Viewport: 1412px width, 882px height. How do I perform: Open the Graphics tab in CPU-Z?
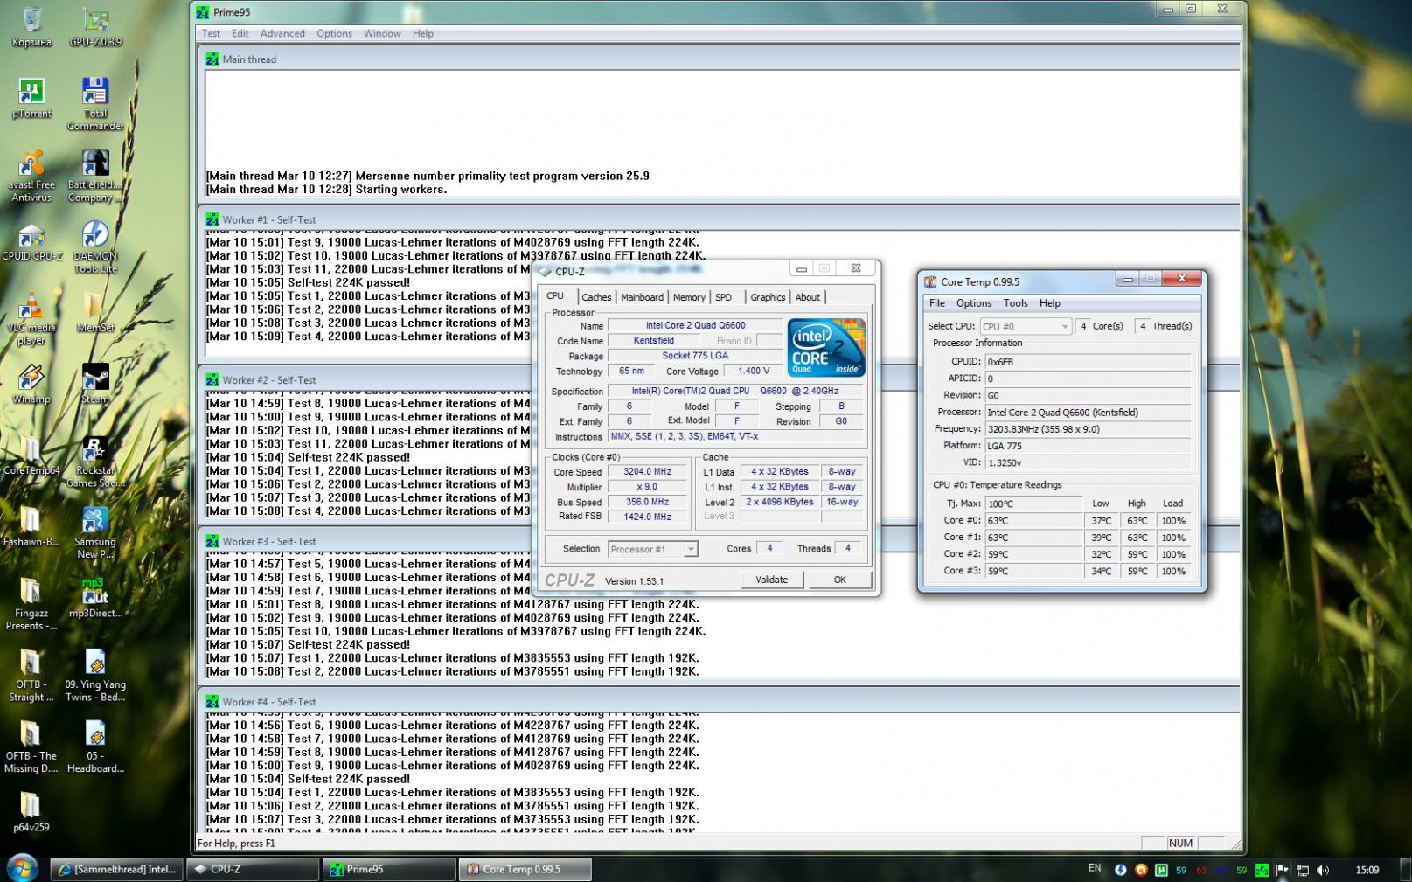(768, 297)
